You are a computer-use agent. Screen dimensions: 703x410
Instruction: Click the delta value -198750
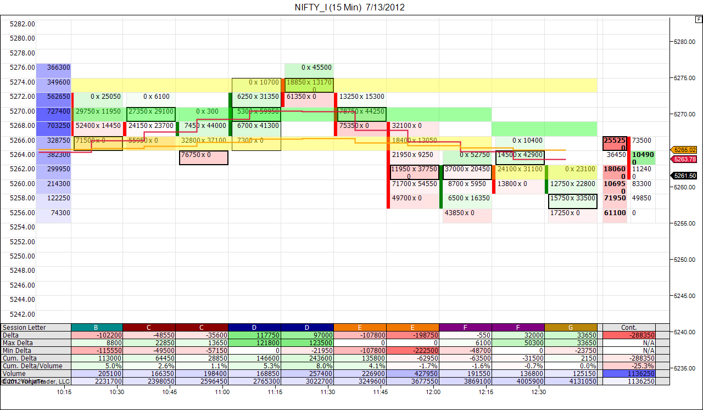(x=412, y=335)
